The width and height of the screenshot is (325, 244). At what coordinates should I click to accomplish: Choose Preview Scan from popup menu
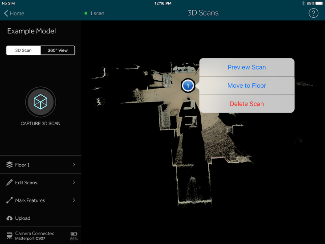(x=247, y=67)
